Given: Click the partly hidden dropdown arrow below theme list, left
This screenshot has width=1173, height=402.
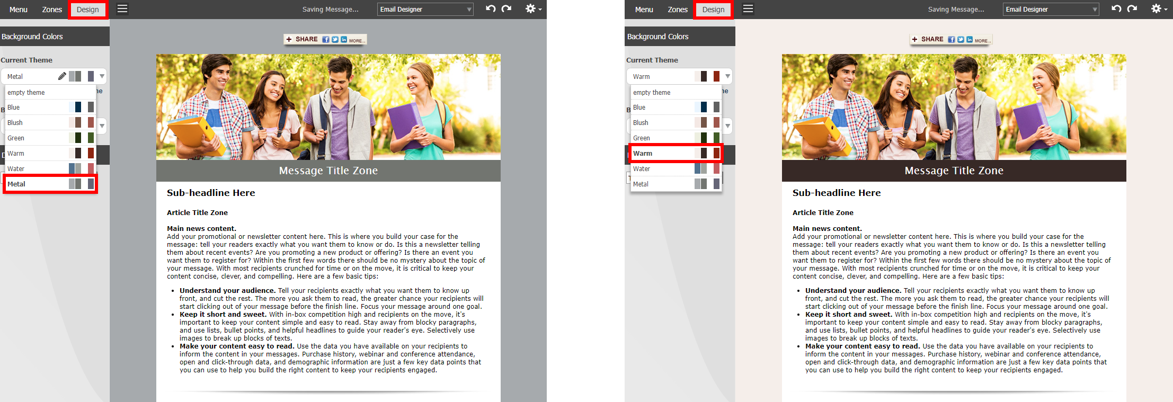Looking at the screenshot, I should pyautogui.click(x=102, y=126).
